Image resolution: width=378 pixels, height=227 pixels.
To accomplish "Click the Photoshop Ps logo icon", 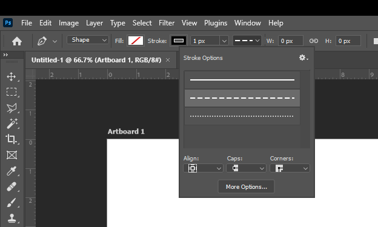I will 8,23.
